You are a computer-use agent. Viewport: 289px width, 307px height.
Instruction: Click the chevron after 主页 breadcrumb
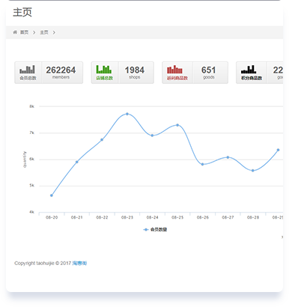pyautogui.click(x=54, y=32)
